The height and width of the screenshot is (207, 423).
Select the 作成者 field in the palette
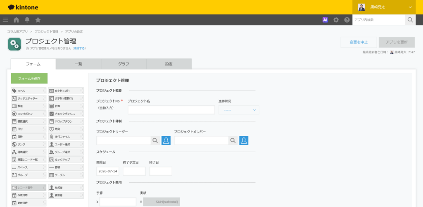[x=66, y=187]
